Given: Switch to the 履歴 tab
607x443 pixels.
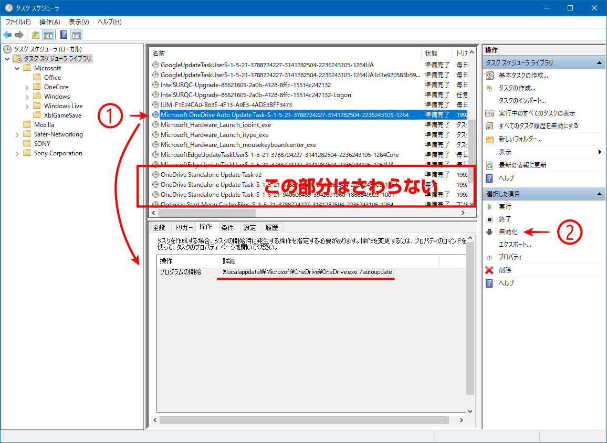Looking at the screenshot, I should [x=272, y=227].
